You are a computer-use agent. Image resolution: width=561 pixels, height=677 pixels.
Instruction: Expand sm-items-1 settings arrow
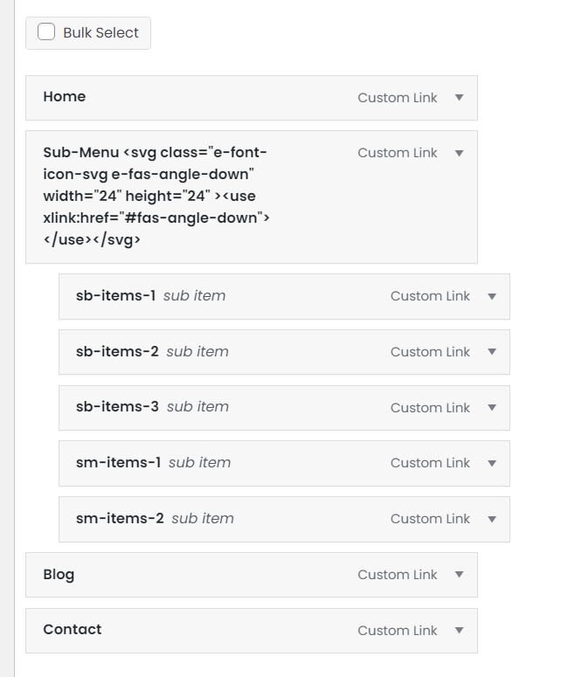click(x=492, y=463)
